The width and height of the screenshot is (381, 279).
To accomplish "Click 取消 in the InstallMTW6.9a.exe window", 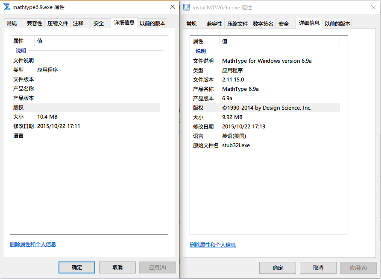I will click(x=318, y=268).
